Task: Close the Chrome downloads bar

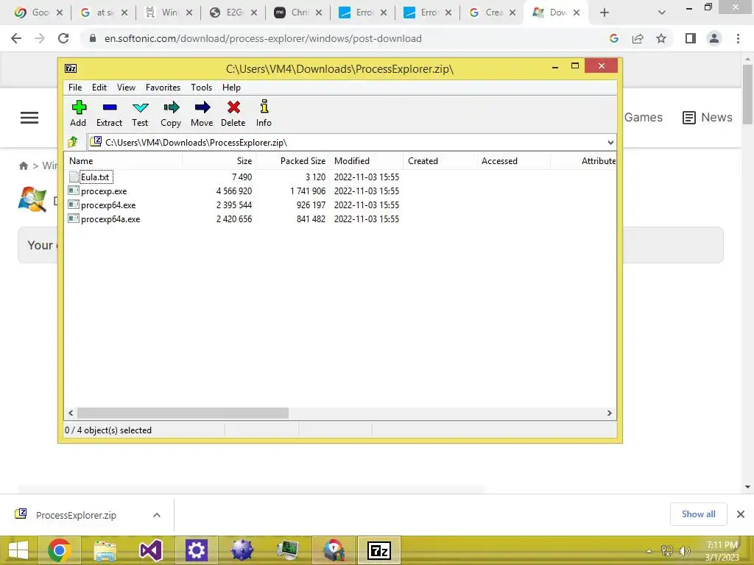Action: point(741,514)
